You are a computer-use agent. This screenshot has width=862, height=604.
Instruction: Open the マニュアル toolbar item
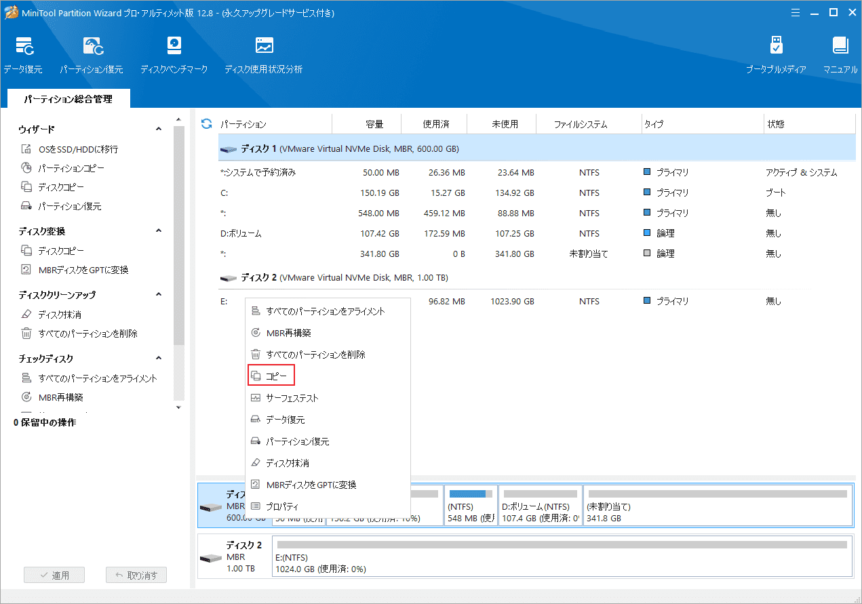(x=840, y=56)
